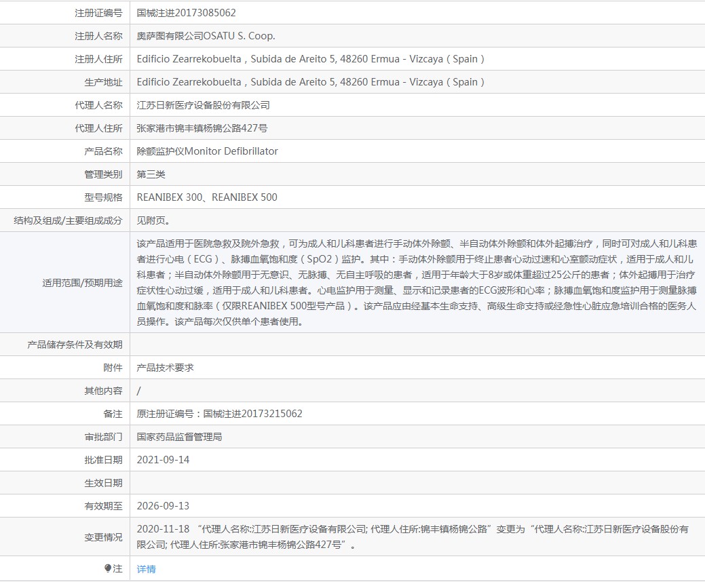Click the 产品储存条件及有效期 label
Image resolution: width=705 pixels, height=584 pixels.
pyautogui.click(x=75, y=345)
